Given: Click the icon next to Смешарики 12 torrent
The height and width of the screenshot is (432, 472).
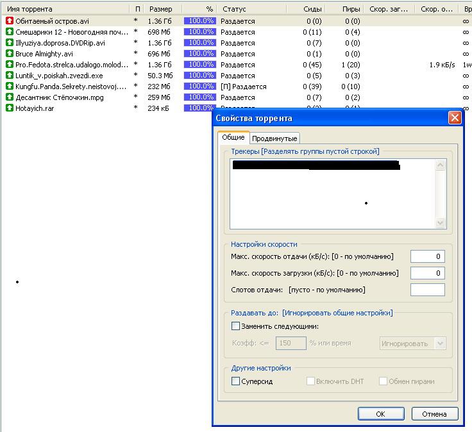Looking at the screenshot, I should pos(10,32).
